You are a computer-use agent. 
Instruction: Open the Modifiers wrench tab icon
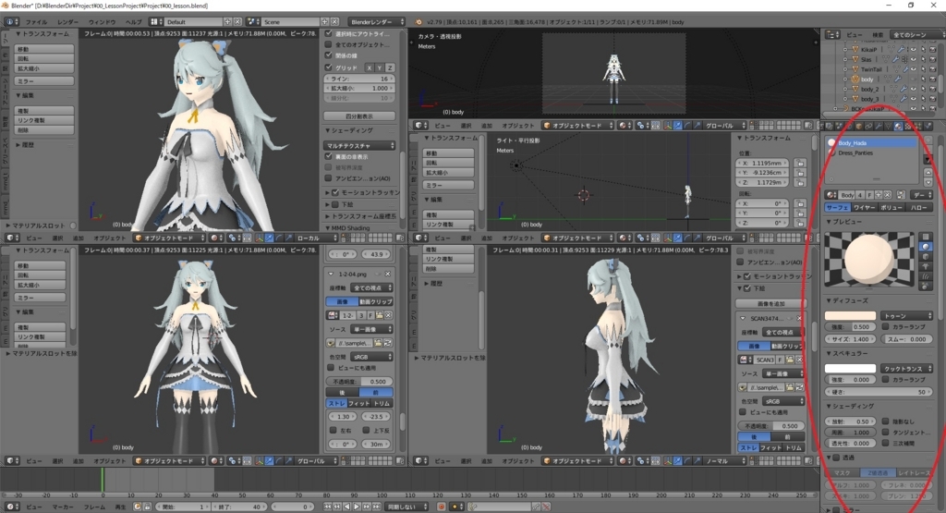[879, 126]
